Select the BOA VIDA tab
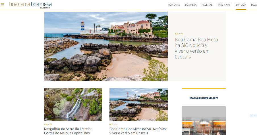257x135 pixels. [x=241, y=5]
